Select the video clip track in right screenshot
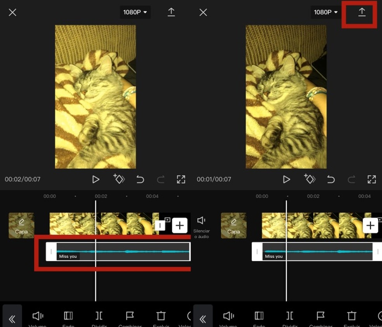The height and width of the screenshot is (327, 382). (316, 225)
